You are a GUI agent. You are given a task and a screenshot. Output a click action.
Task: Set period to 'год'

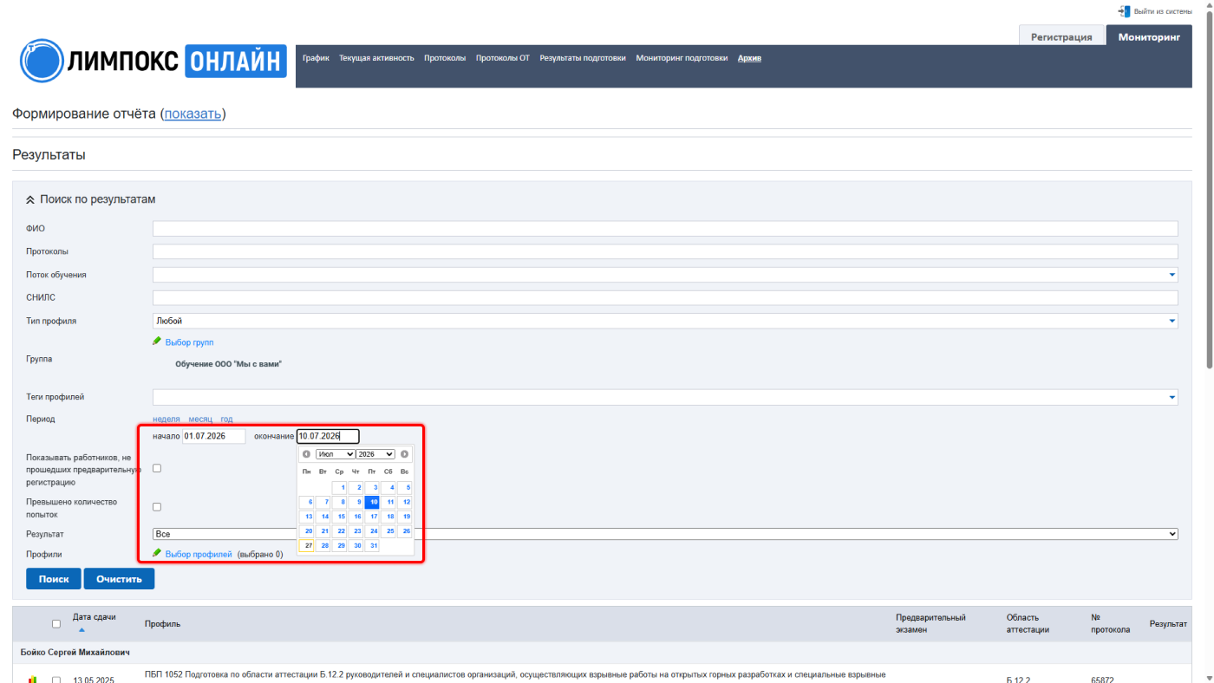(226, 419)
